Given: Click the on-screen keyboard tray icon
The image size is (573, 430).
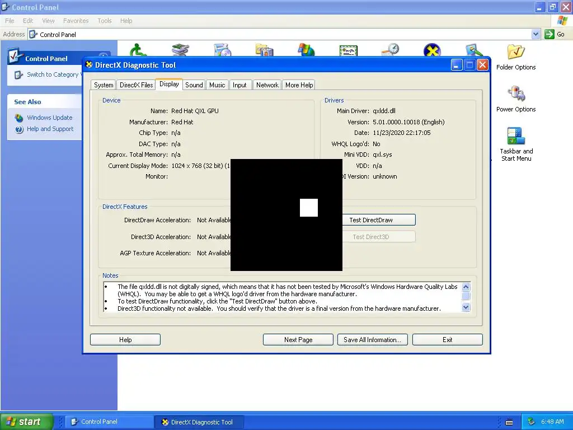Looking at the screenshot, I should click(x=509, y=422).
